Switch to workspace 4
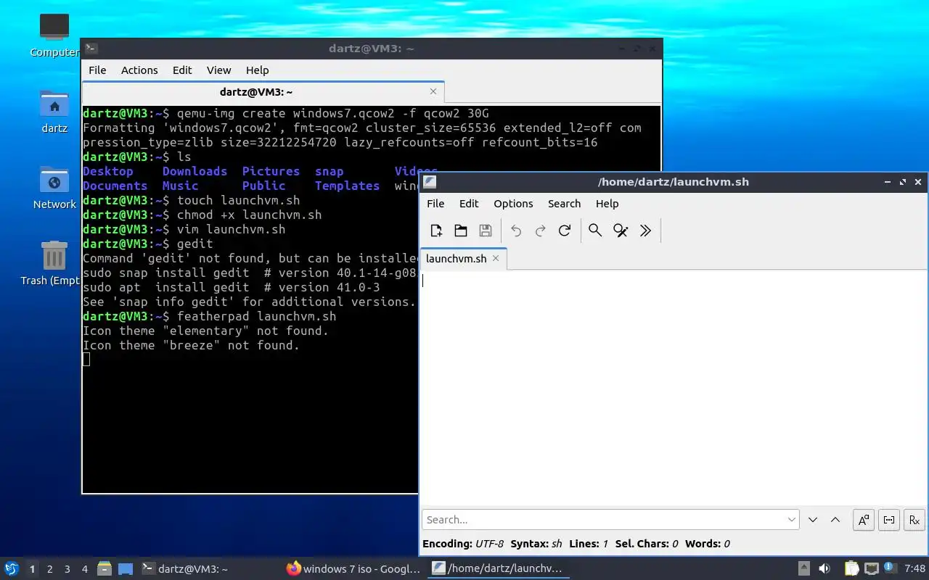Viewport: 929px width, 580px height. 85,569
